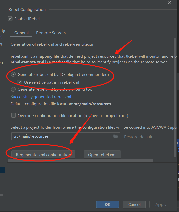This screenshot has height=212, width=179.
Task: Apply the JRebel configuration changes
Action: pyautogui.click(x=161, y=204)
